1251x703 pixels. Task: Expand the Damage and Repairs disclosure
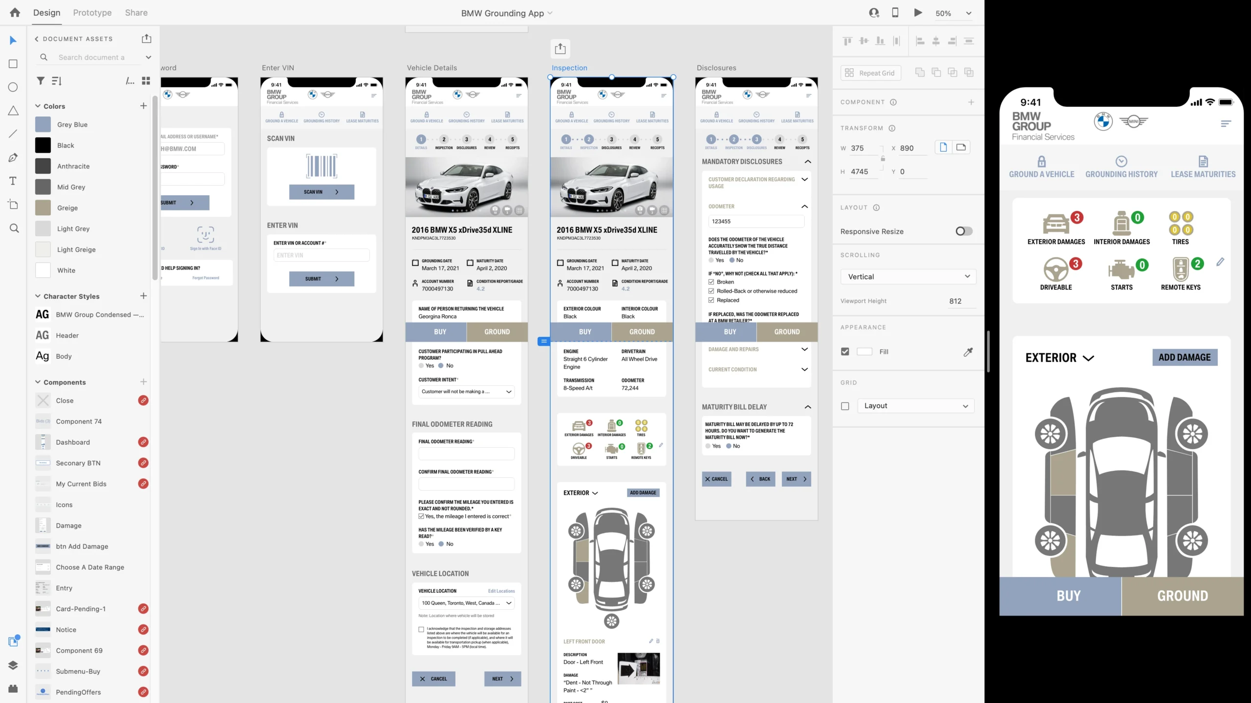(804, 350)
